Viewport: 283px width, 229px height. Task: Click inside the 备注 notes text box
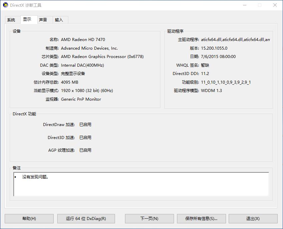coord(141,184)
